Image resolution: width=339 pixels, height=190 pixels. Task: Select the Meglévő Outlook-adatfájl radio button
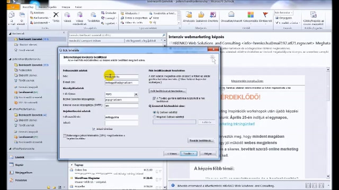coord(154,117)
